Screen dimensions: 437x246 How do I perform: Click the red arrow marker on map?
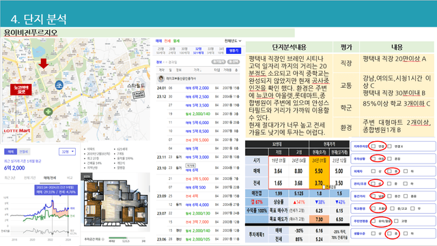tap(43, 63)
